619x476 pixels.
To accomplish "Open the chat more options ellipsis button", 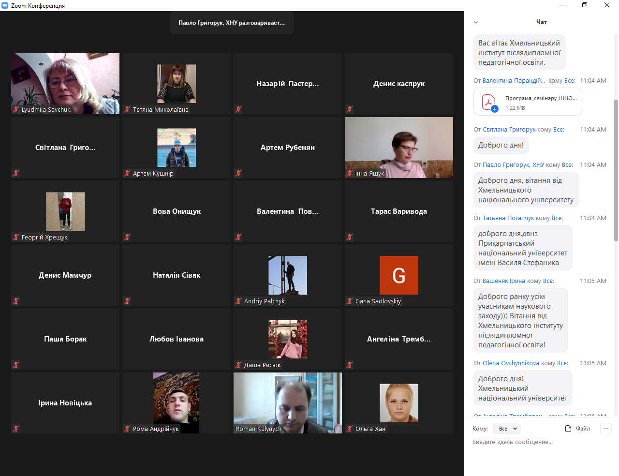I will point(605,429).
